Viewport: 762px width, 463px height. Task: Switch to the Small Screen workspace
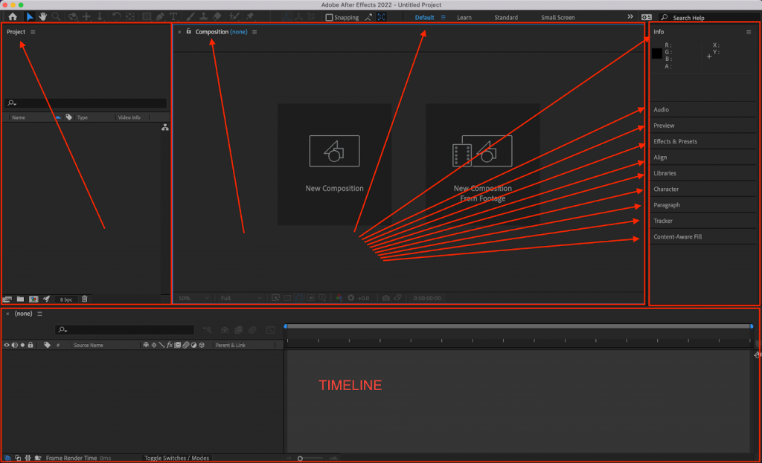(x=557, y=17)
